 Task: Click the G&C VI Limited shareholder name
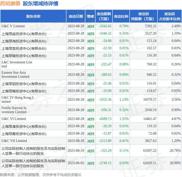14,119
